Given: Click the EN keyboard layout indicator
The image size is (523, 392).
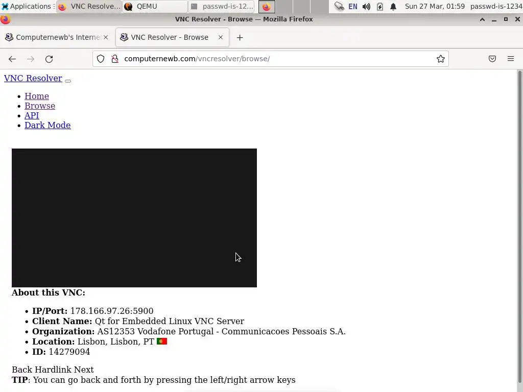Looking at the screenshot, I should pos(353,6).
